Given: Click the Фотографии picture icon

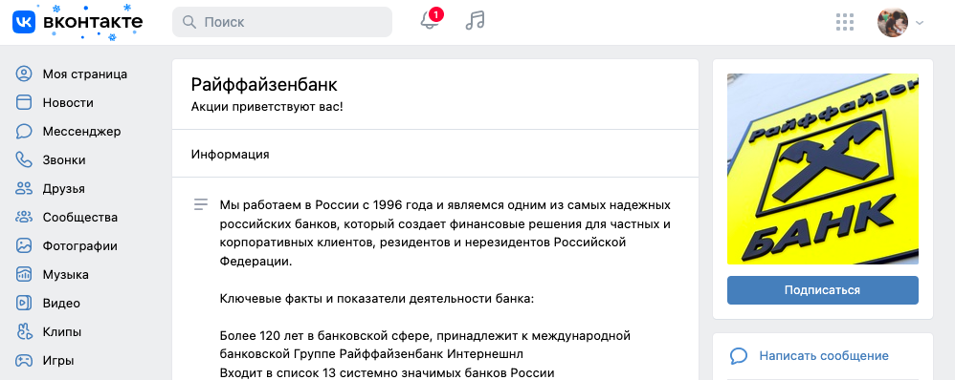Looking at the screenshot, I should point(24,245).
